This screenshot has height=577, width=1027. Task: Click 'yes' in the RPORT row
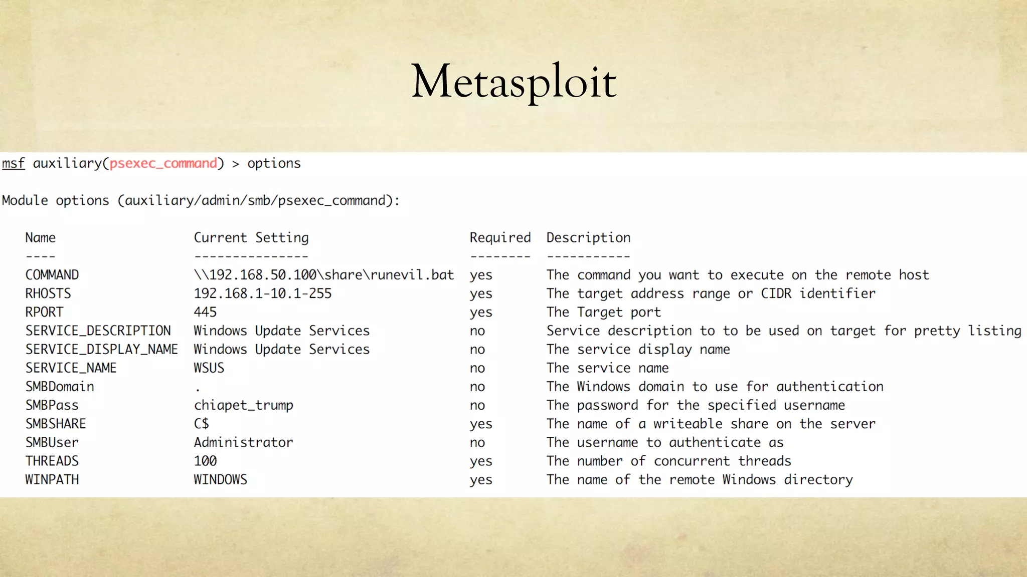[481, 313]
